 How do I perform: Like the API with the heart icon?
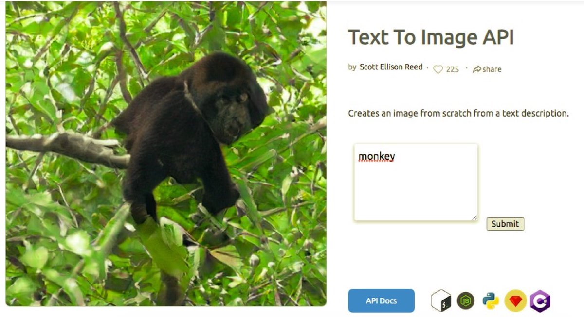click(438, 69)
